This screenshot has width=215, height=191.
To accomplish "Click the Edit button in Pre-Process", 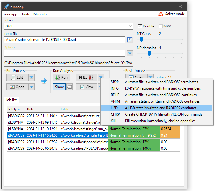I will tap(17, 77).
